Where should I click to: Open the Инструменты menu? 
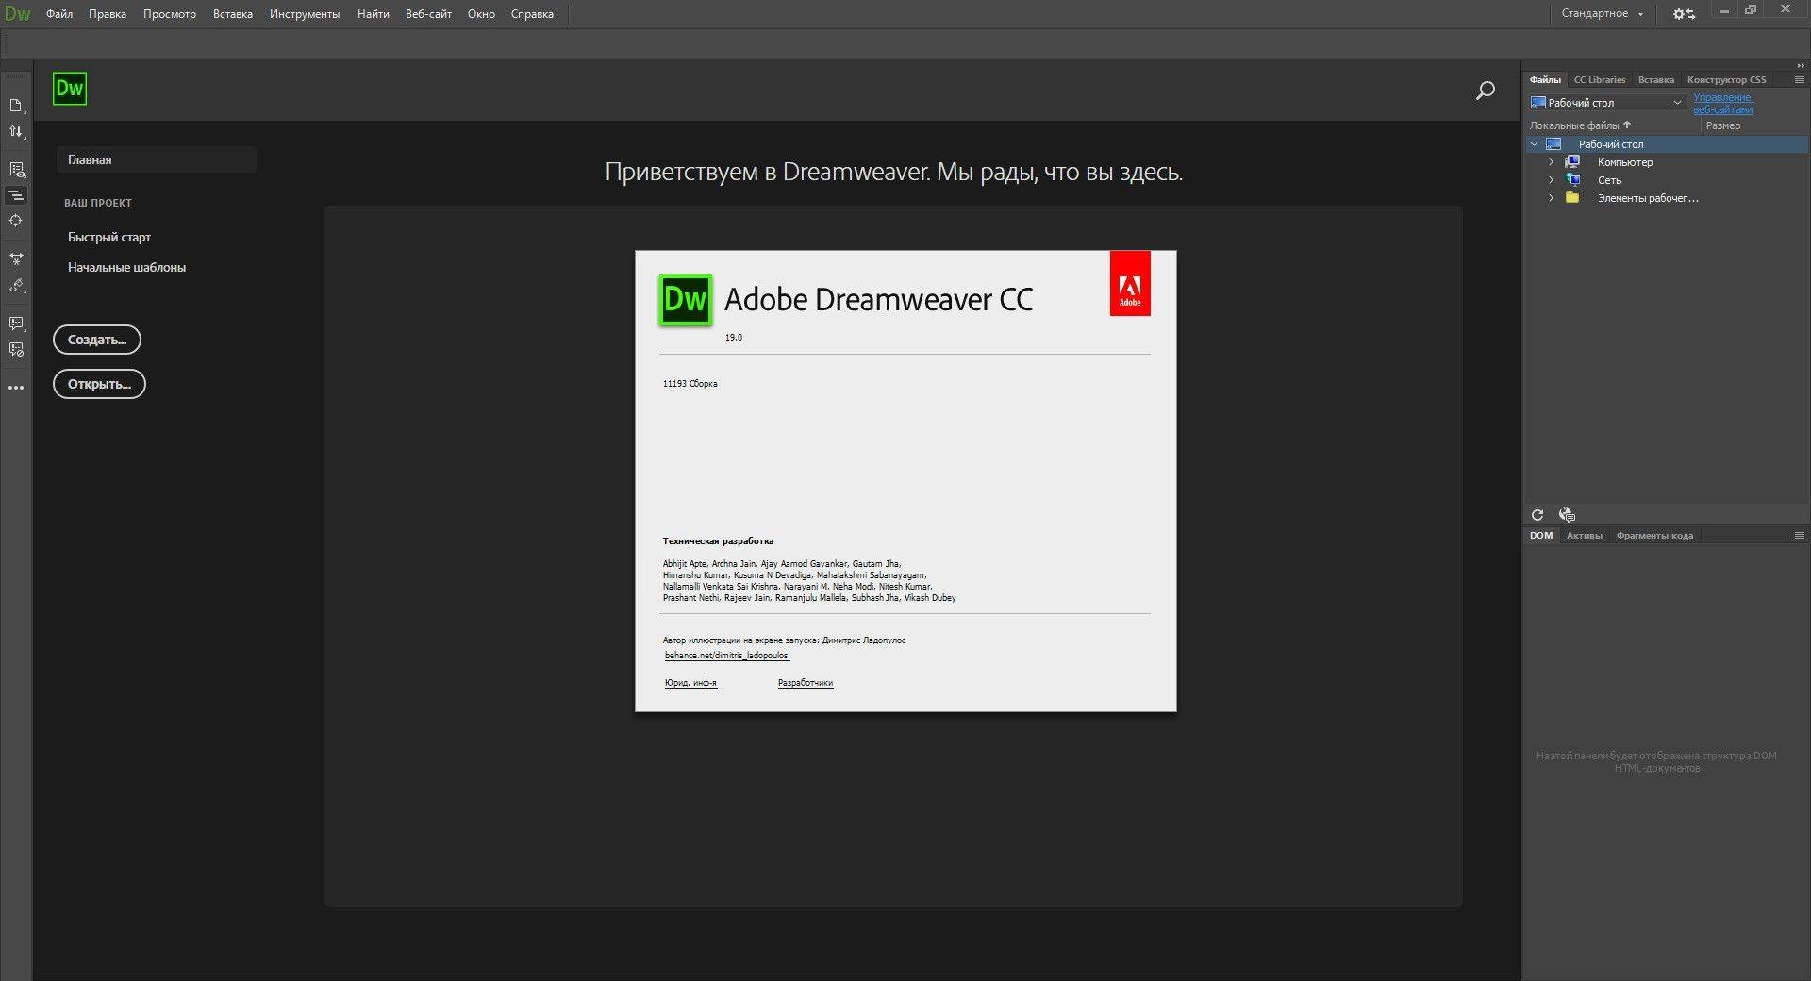point(305,14)
